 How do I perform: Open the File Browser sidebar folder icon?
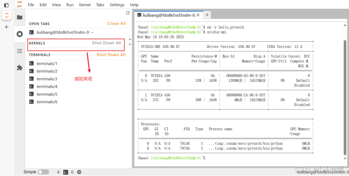[20, 17]
